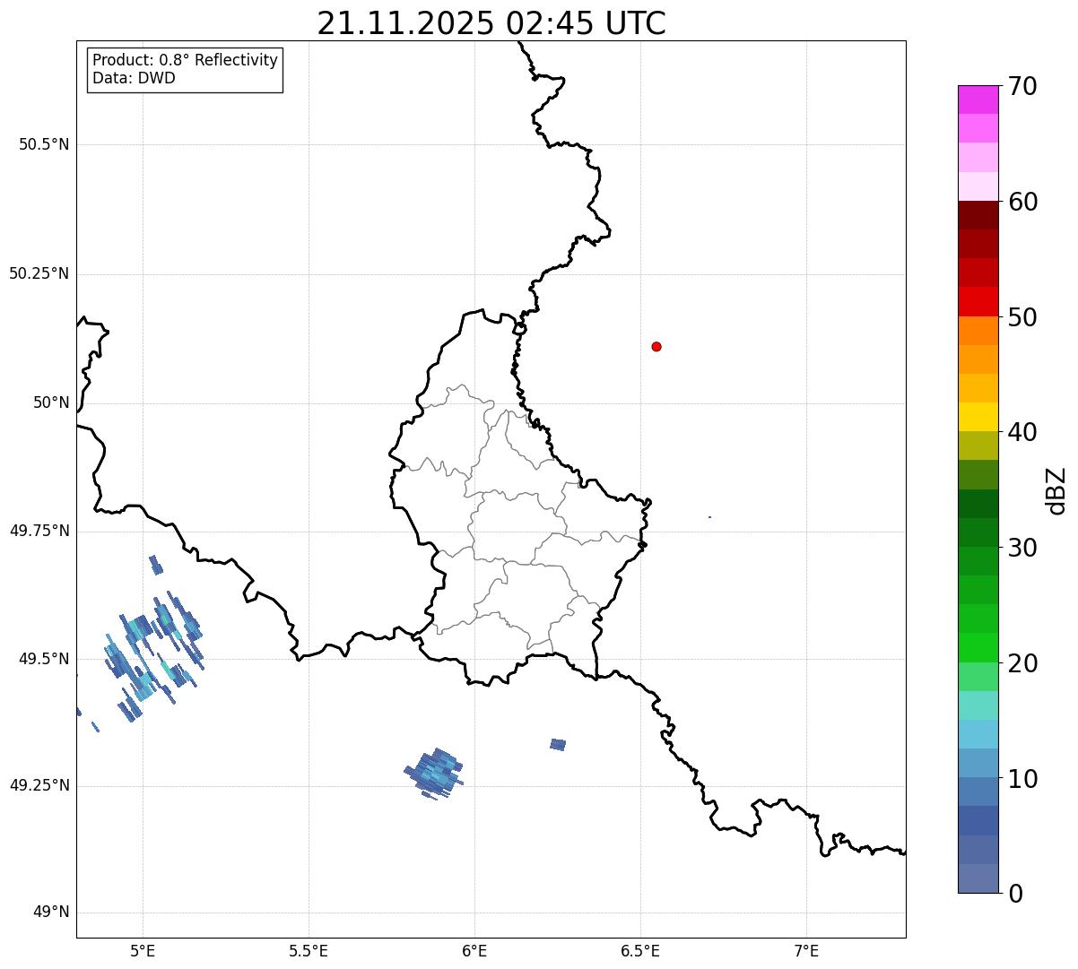Click the bright red colorbar segment above 50

978,302
